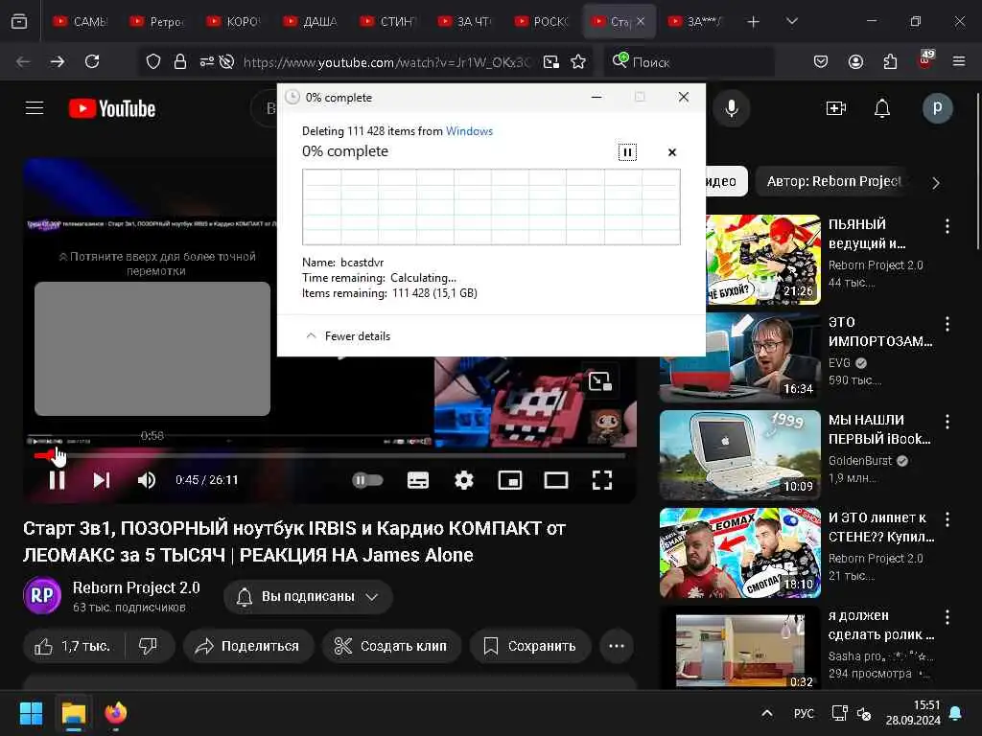Click the video progress bar

point(330,455)
